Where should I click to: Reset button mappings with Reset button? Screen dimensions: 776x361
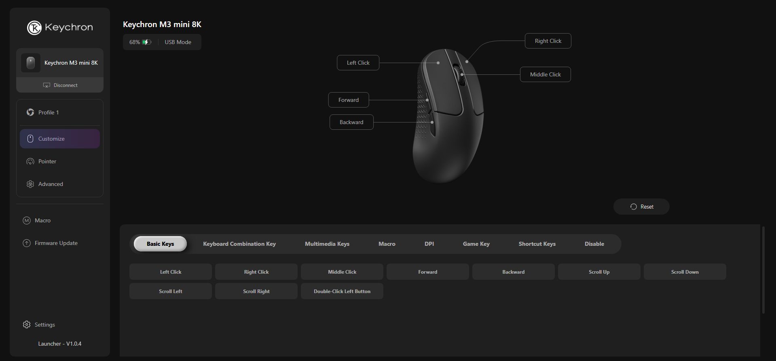(x=641, y=207)
